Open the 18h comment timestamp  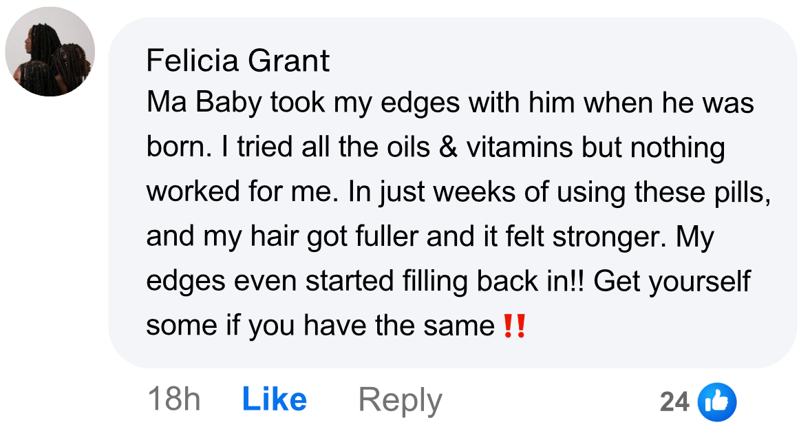173,400
